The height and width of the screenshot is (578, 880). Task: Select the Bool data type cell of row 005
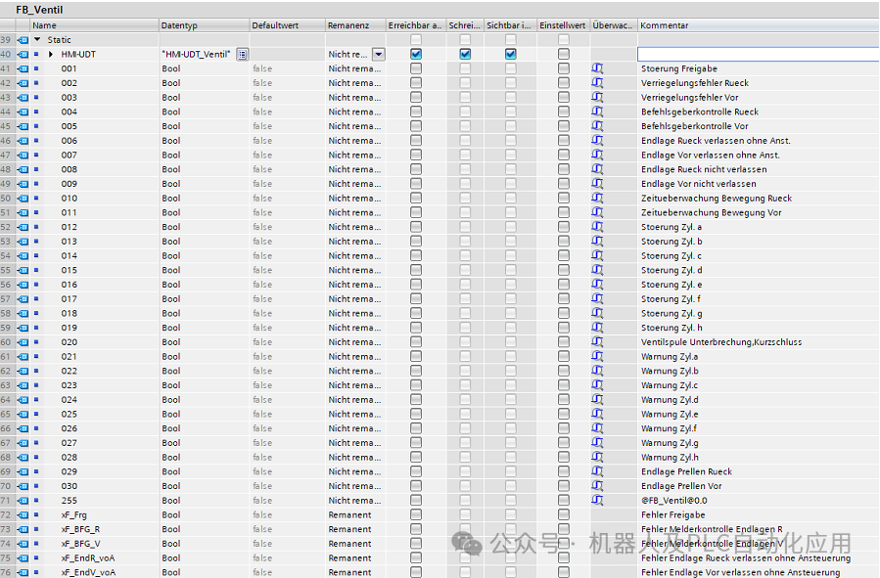coord(171,126)
